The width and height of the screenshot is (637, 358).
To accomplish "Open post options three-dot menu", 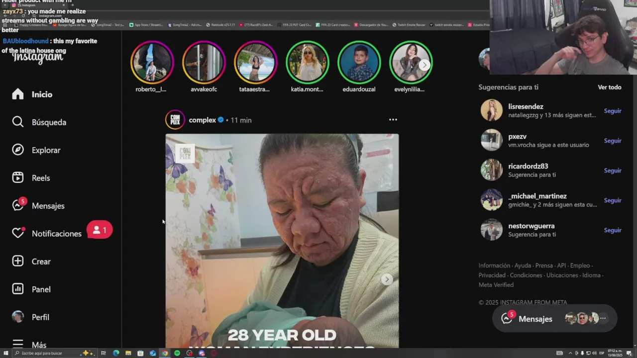I will click(x=393, y=120).
